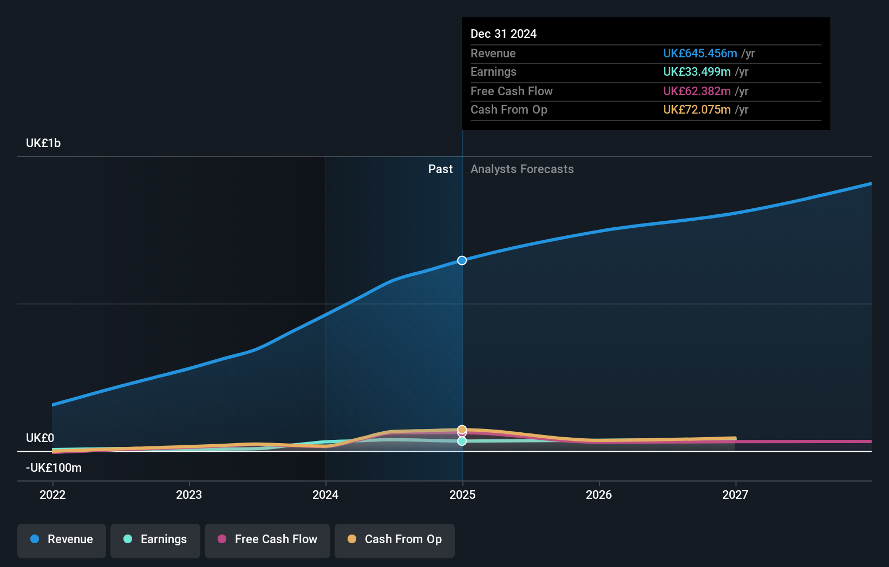Click the UK£0 y-axis label
This screenshot has height=567, width=889.
[40, 438]
